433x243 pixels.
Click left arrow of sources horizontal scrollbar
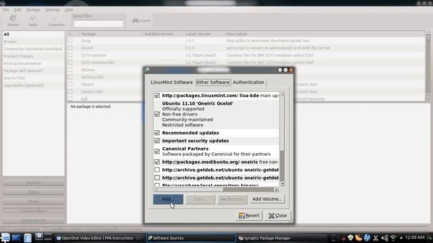156,190
